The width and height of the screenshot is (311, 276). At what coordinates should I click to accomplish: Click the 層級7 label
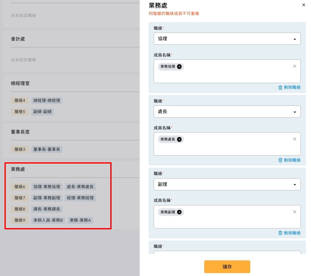click(x=20, y=198)
